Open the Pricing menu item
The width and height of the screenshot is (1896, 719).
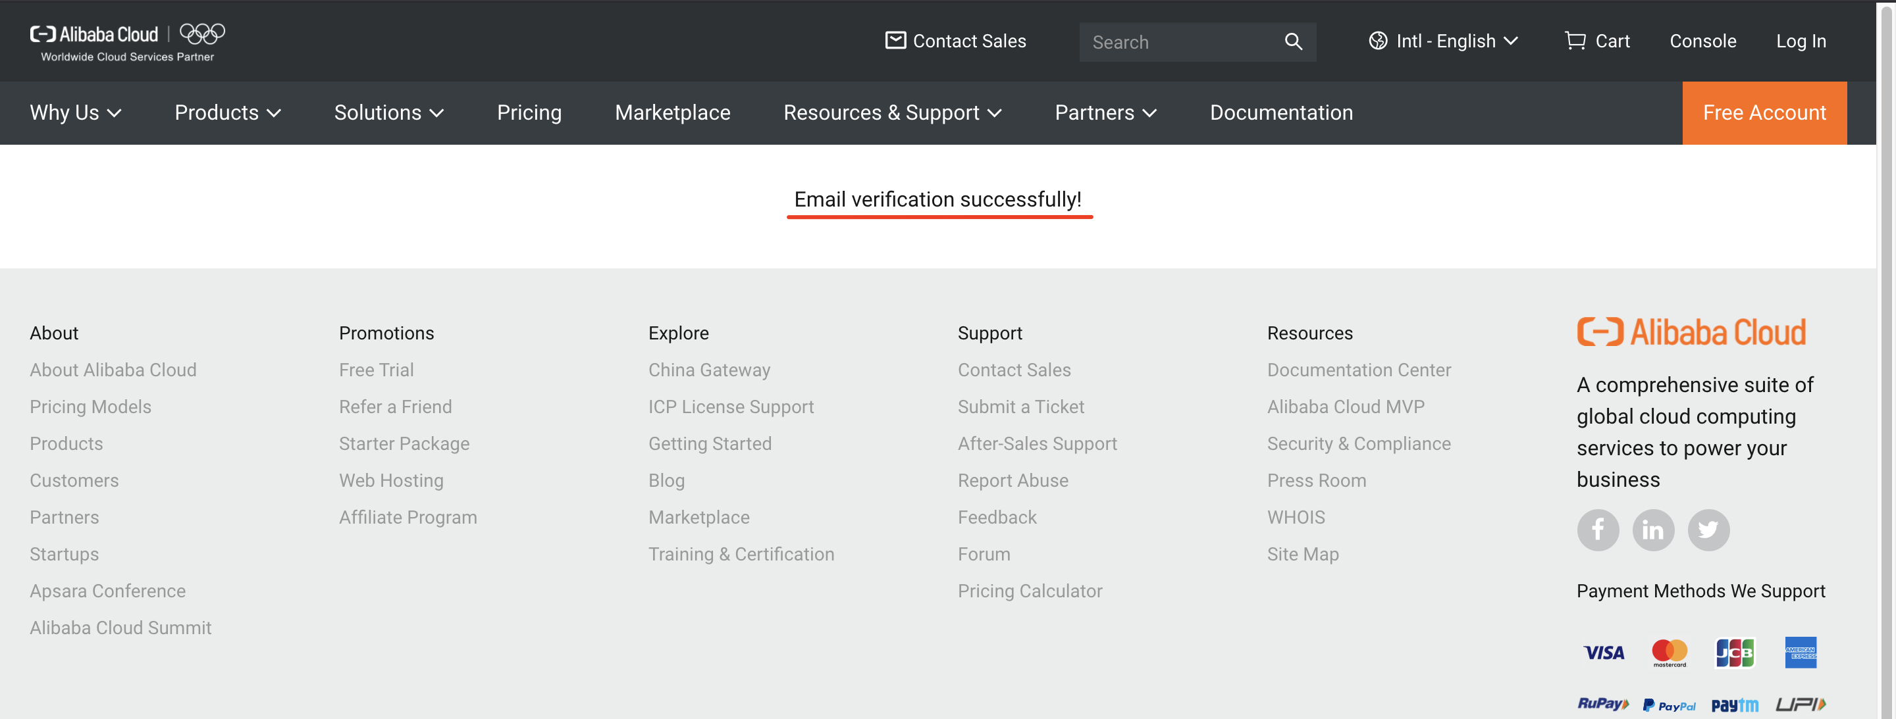[529, 112]
